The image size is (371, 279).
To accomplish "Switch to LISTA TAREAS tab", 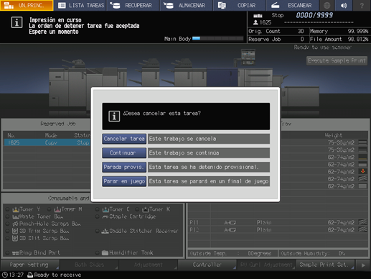I will (x=80, y=5).
